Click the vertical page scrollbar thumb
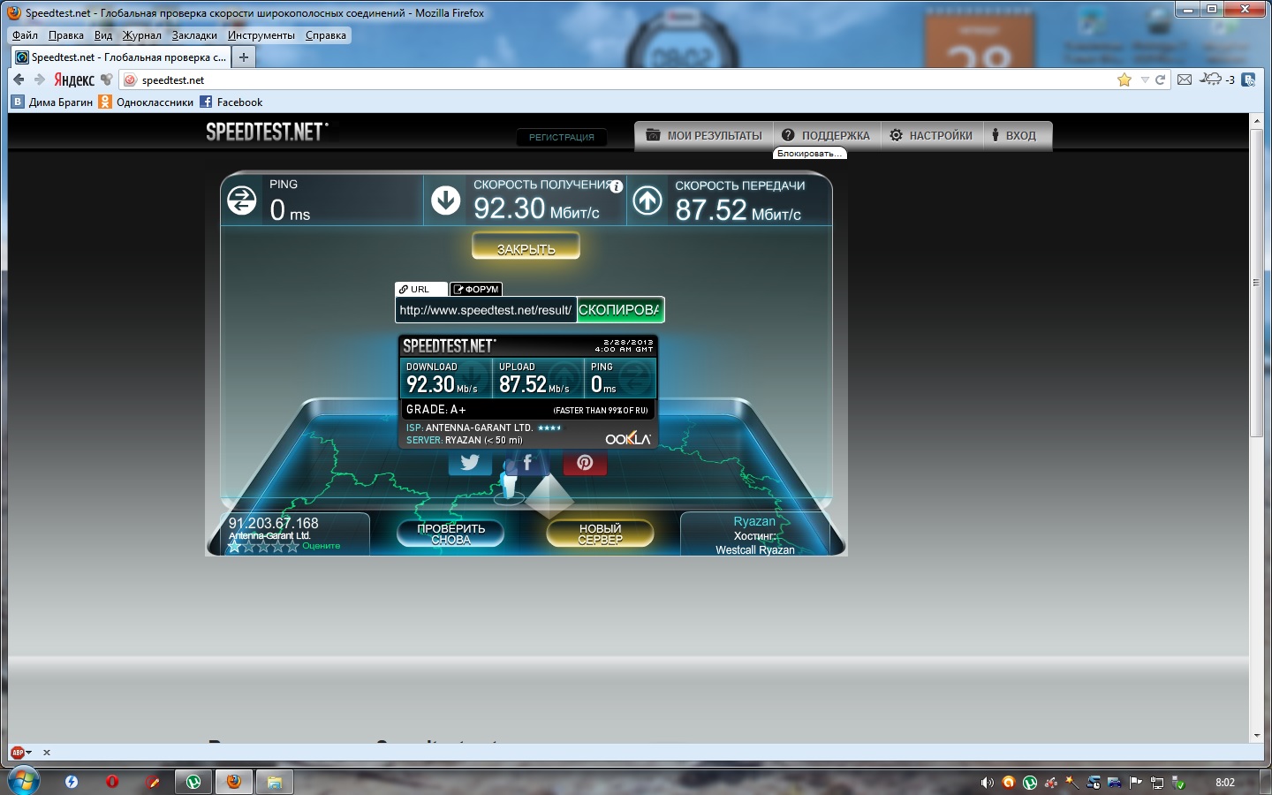1272x795 pixels. [x=1257, y=283]
